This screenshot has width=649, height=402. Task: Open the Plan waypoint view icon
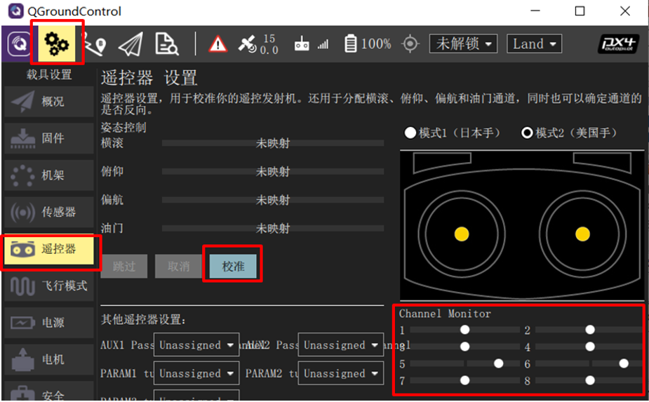point(95,44)
